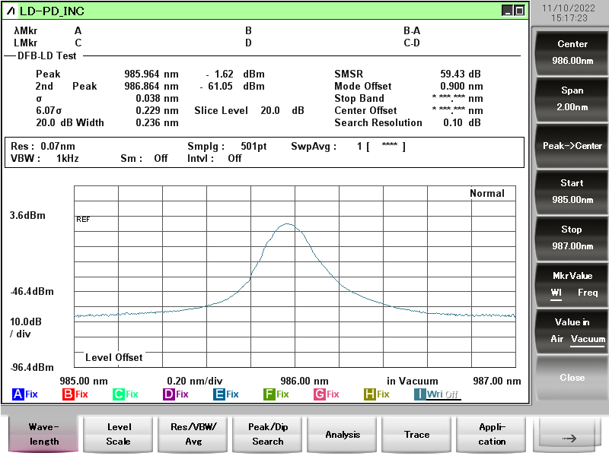This screenshot has width=609, height=456.
Task: Select trace A indicator icon
Action: (x=18, y=394)
